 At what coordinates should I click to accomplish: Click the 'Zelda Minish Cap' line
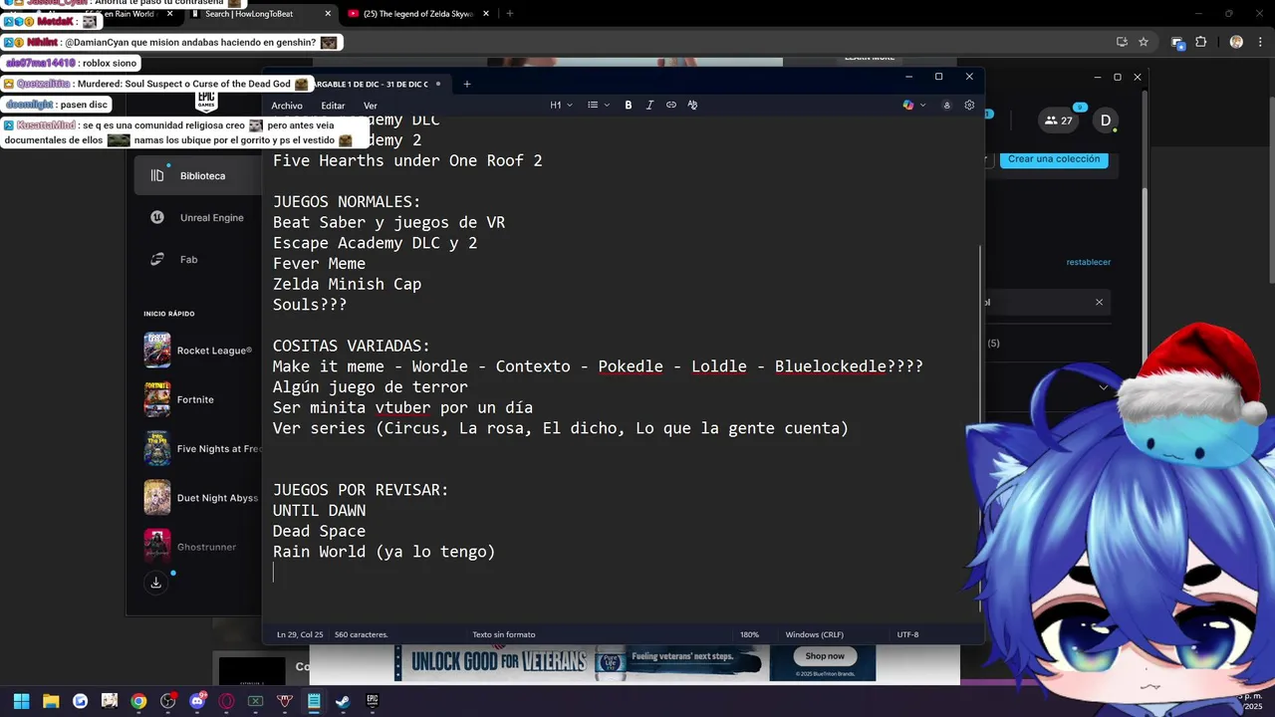(347, 284)
